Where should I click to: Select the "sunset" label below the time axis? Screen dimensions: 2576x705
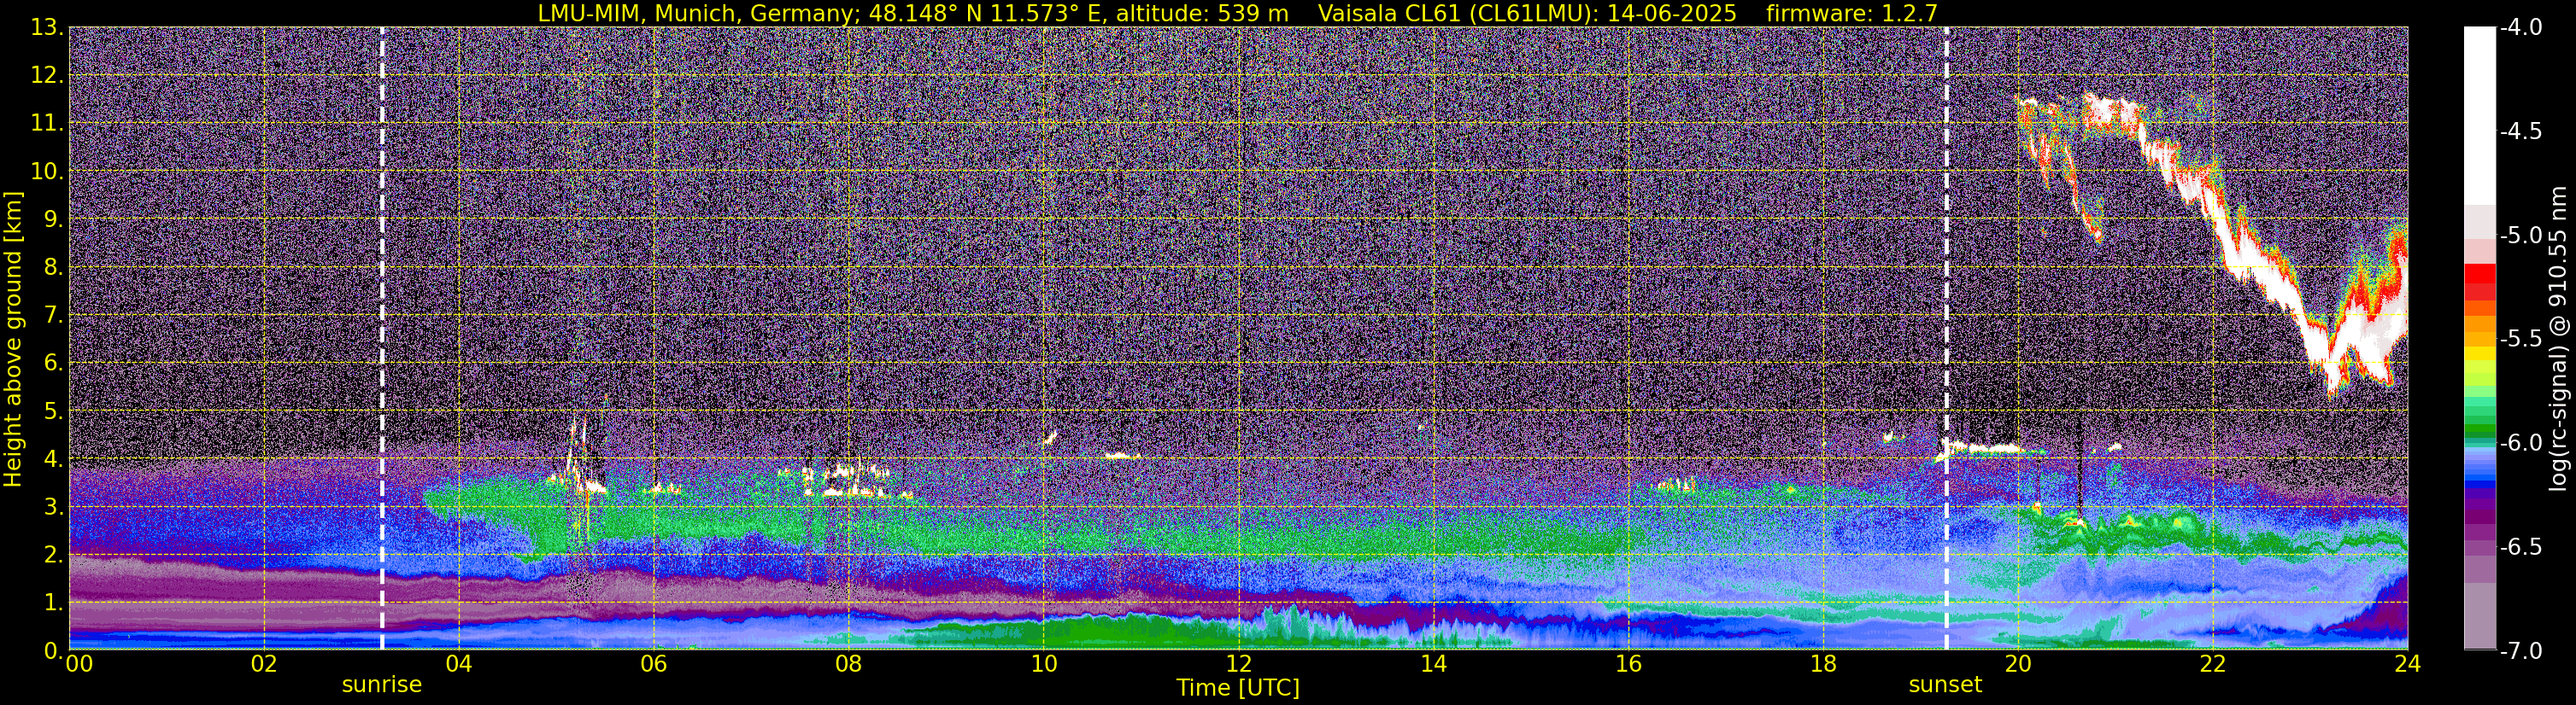(x=1945, y=685)
